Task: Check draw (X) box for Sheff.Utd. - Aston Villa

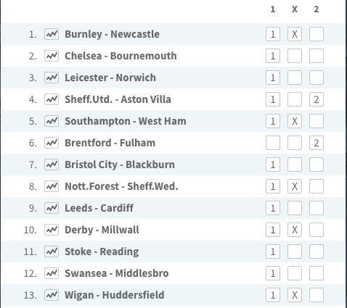Action: click(x=295, y=99)
